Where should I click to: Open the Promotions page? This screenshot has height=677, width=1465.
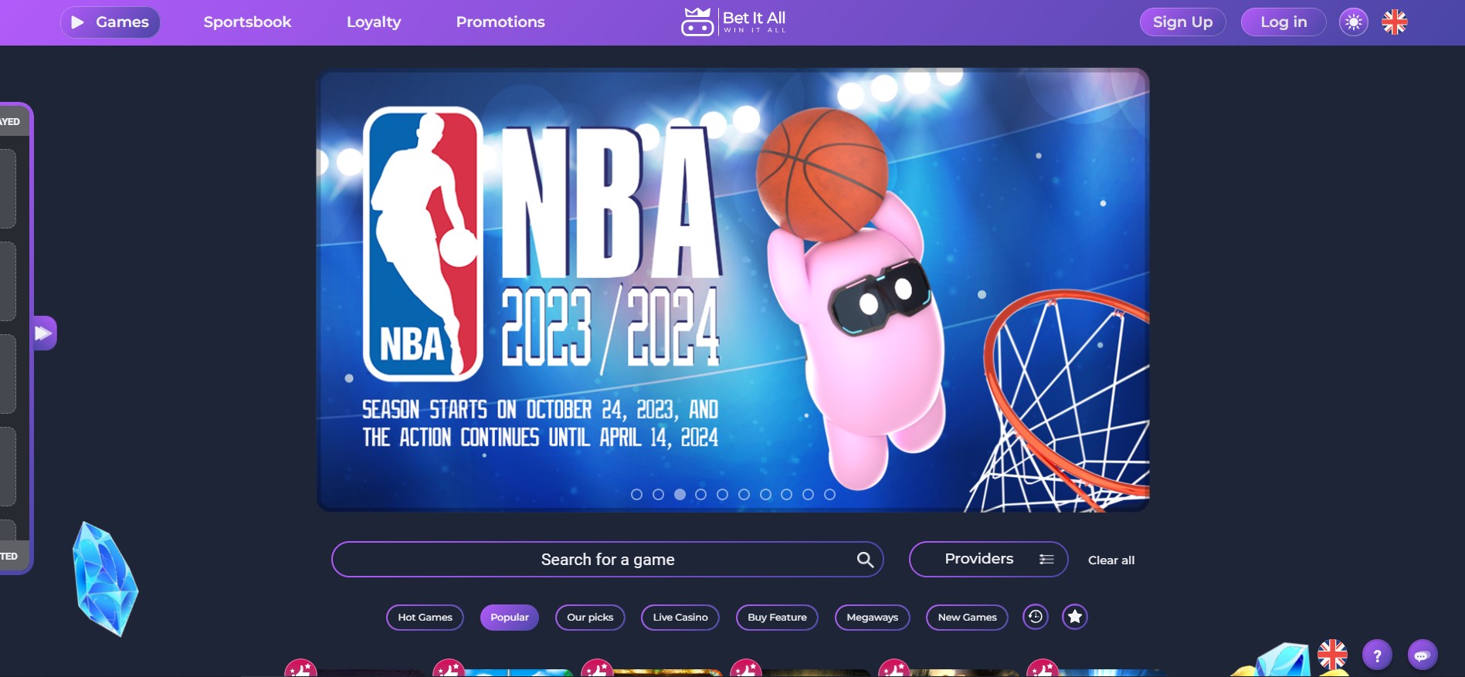tap(500, 22)
